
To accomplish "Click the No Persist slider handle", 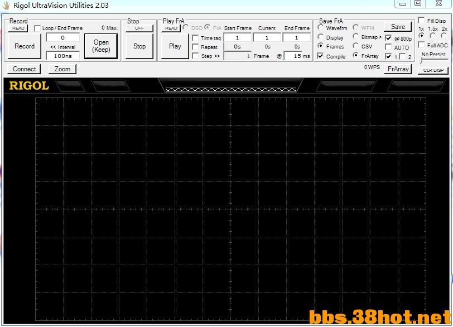I will pyautogui.click(x=421, y=60).
